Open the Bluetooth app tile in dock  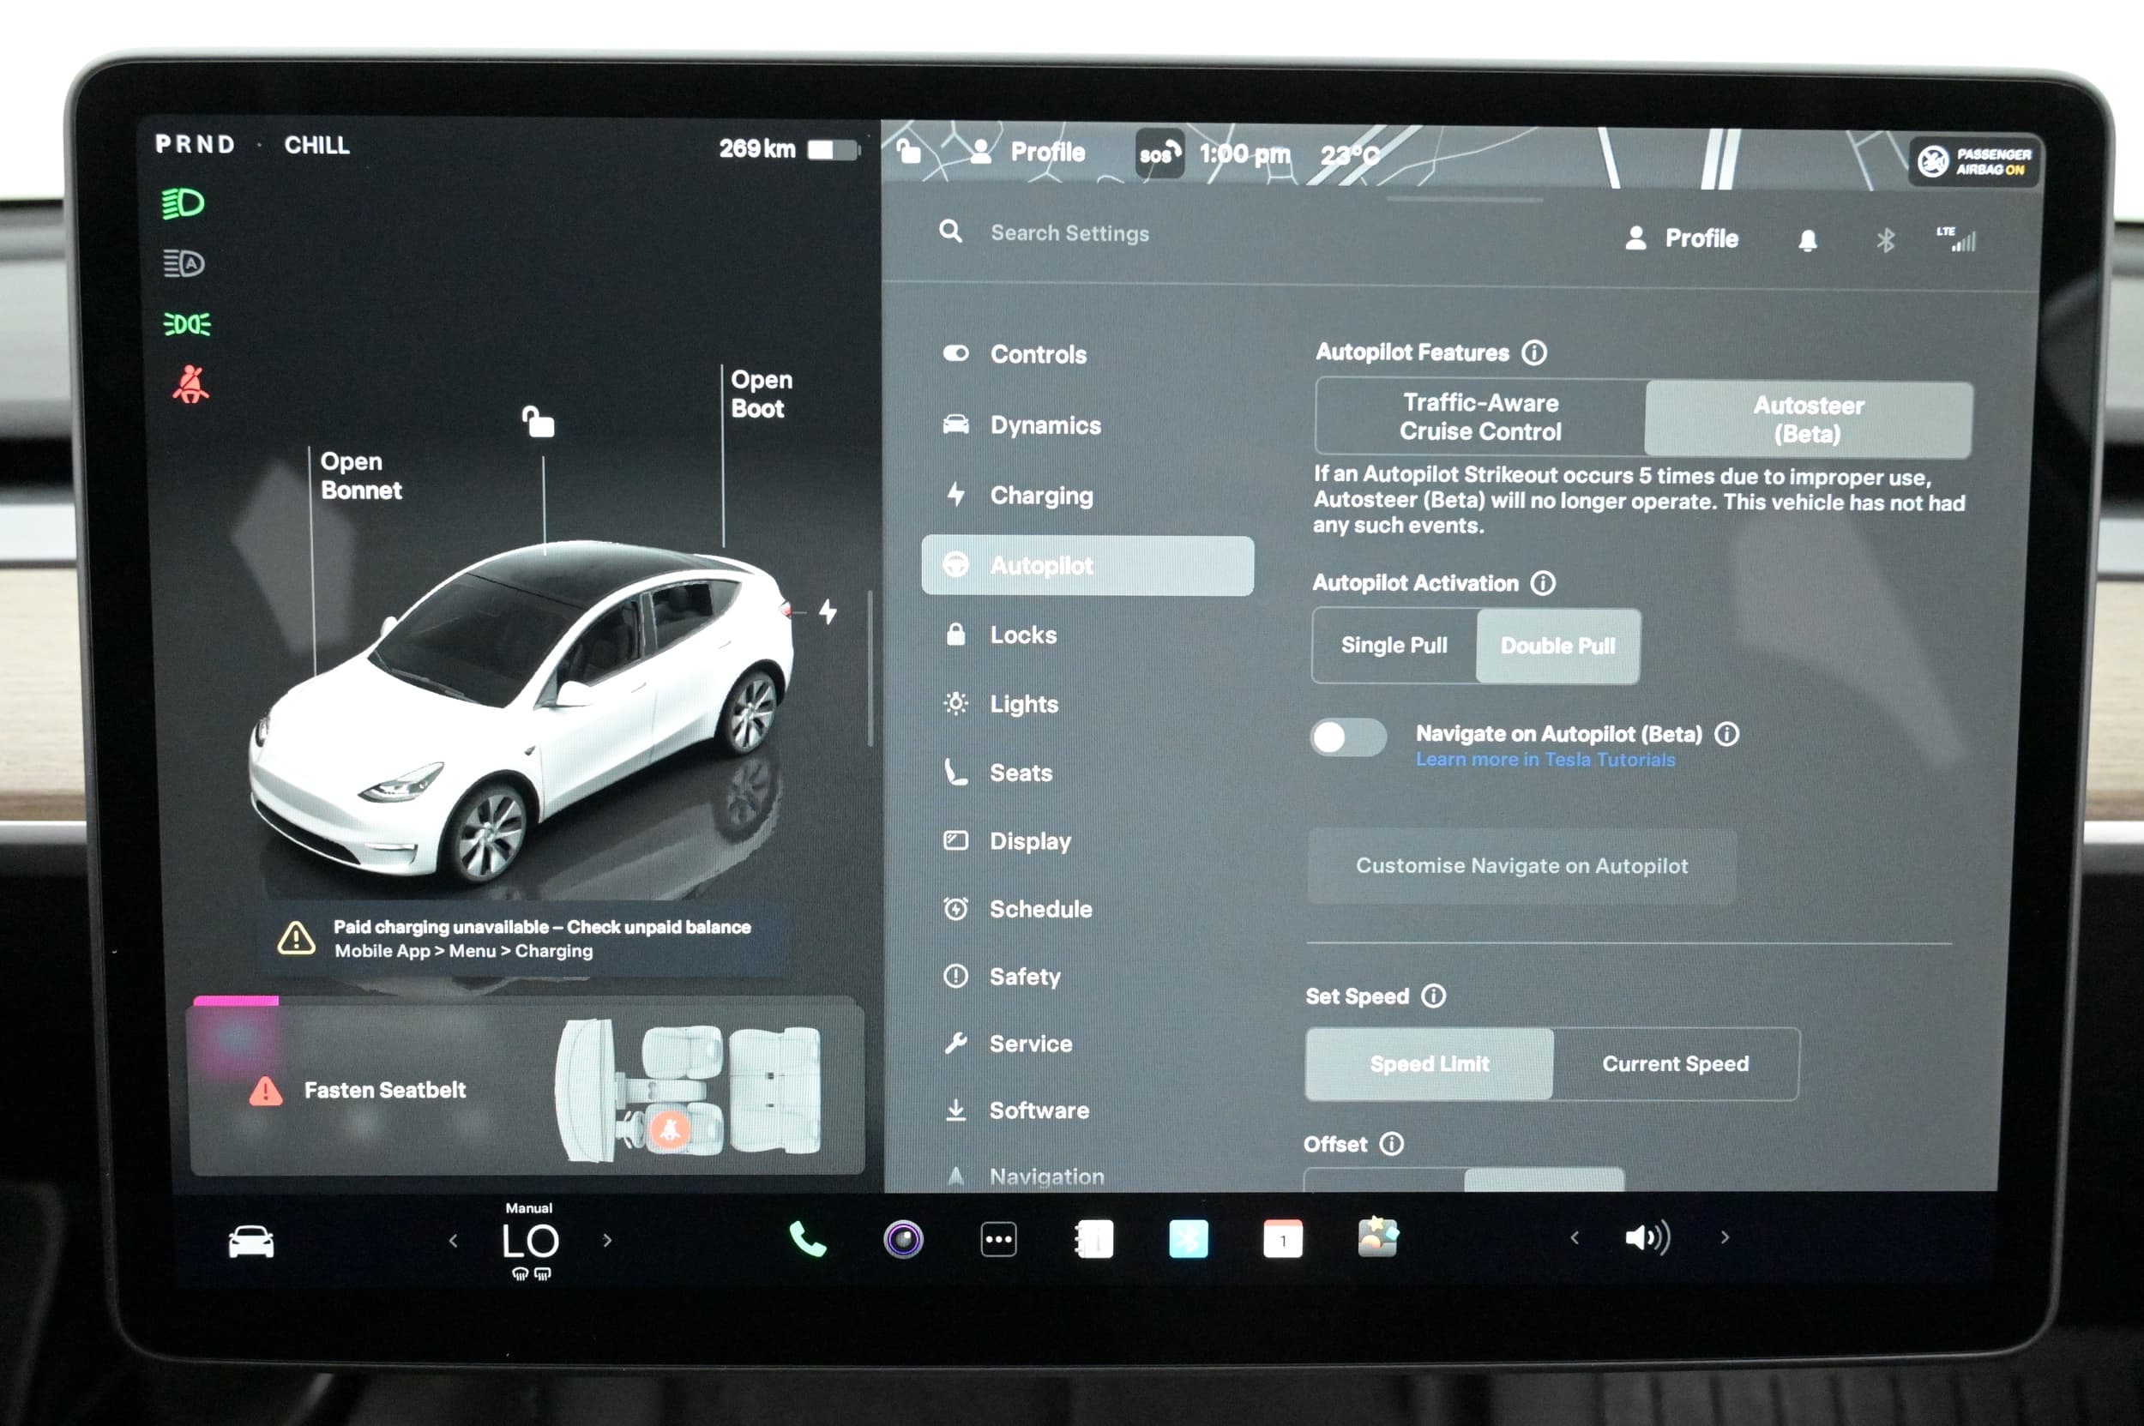[1188, 1239]
